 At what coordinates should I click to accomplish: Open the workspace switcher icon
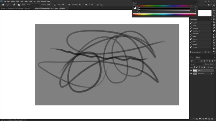pyautogui.click(x=209, y=5)
